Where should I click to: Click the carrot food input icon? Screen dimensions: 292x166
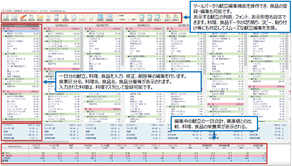tap(23, 17)
